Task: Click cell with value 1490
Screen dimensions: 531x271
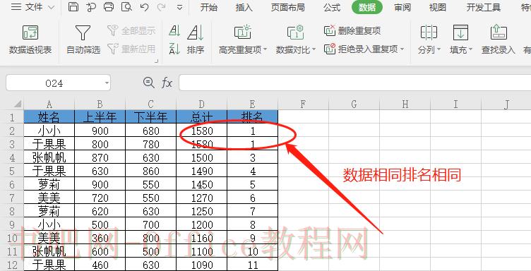Action: pyautogui.click(x=202, y=171)
